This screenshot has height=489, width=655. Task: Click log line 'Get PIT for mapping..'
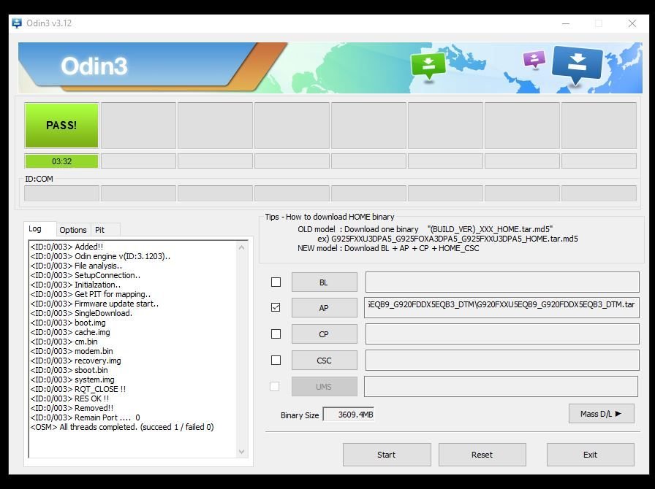[90, 294]
